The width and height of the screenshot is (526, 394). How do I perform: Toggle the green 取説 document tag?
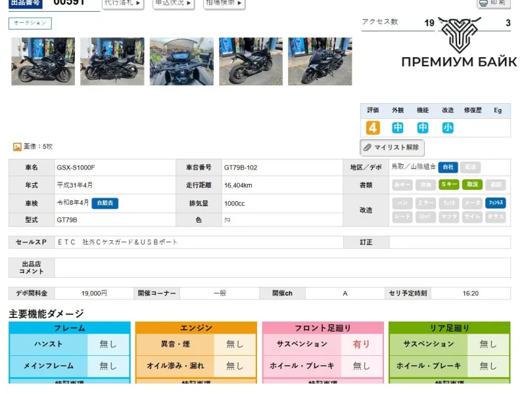472,185
